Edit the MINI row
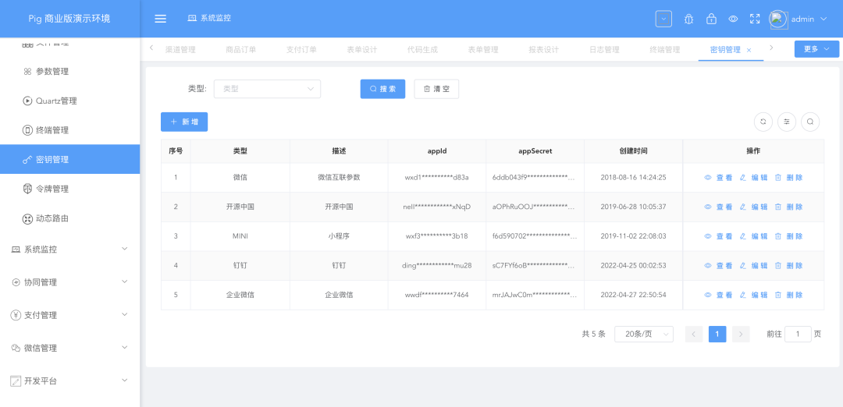 point(754,236)
